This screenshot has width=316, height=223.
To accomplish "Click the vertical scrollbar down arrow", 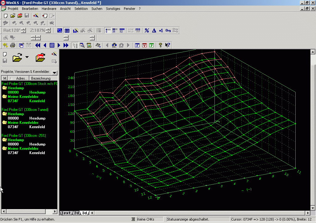I will [313, 208].
